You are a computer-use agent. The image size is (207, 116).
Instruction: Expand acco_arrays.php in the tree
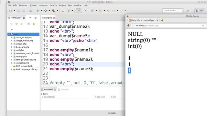12,37
